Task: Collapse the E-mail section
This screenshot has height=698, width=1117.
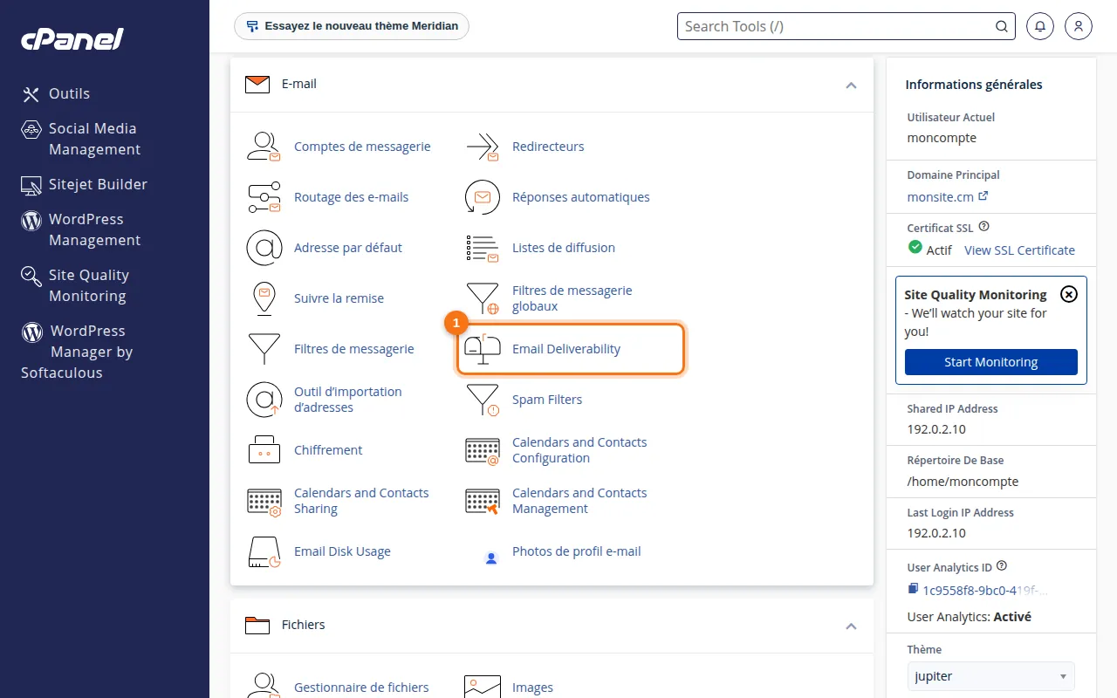Action: pos(851,85)
